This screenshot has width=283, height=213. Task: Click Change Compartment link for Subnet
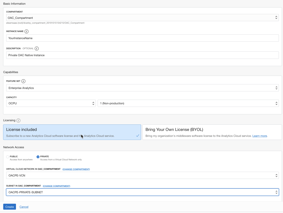click(x=56, y=186)
